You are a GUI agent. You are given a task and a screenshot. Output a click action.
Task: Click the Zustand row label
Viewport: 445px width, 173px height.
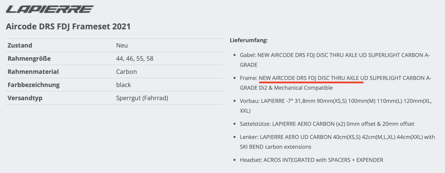(x=20, y=45)
